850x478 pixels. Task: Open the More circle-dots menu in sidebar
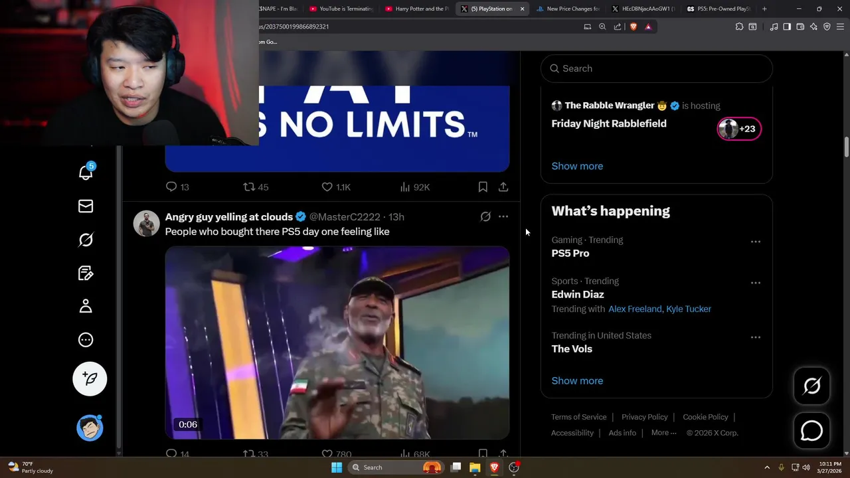86,340
